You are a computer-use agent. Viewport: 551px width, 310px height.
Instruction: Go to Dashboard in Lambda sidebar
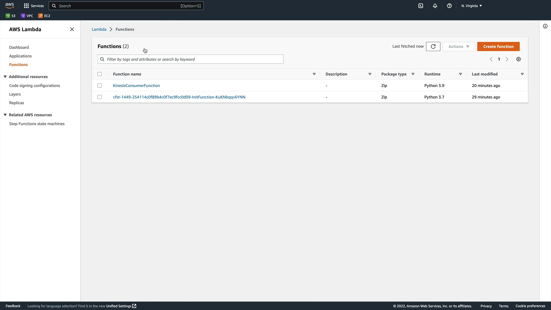(x=19, y=47)
